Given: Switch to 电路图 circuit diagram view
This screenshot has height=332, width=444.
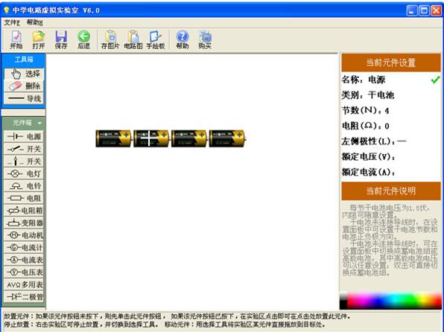Looking at the screenshot, I should tap(133, 39).
